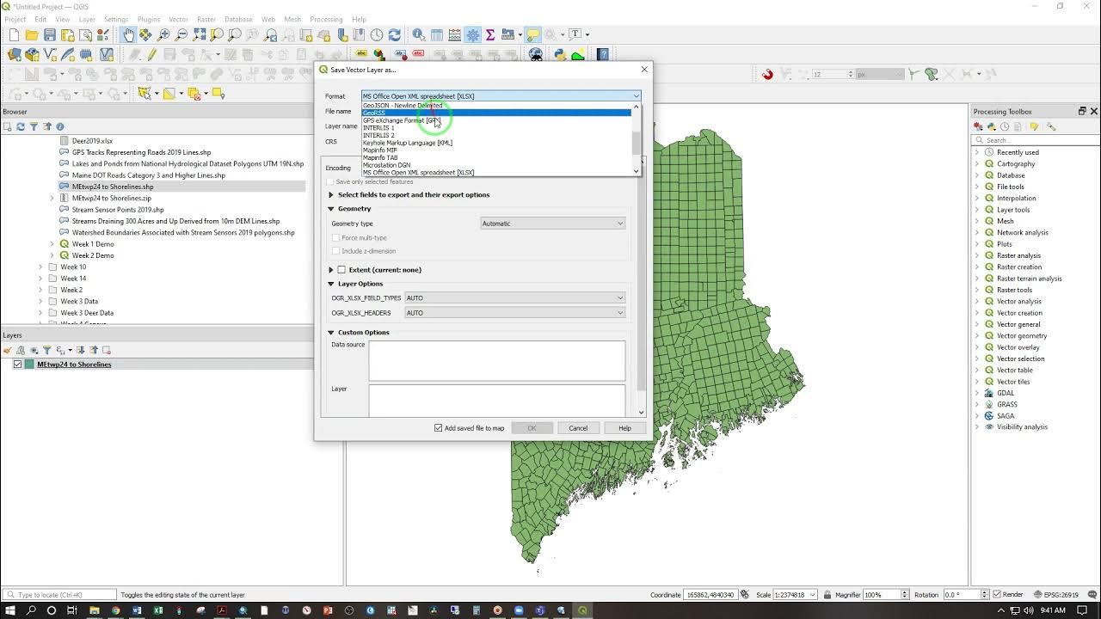Click the Show Map Tips icon

pos(533,35)
